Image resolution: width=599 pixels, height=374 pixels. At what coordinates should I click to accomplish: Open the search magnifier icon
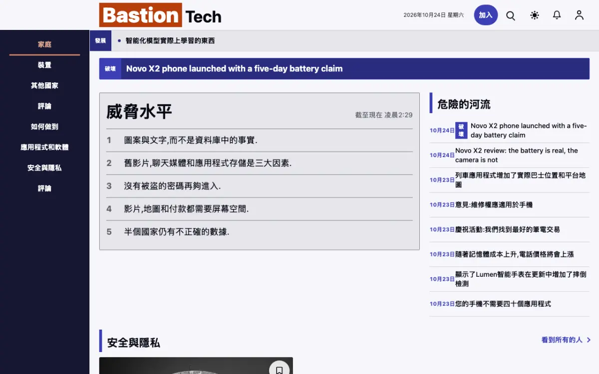point(511,15)
